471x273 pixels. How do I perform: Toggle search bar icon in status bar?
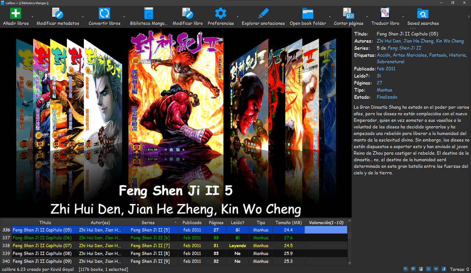(406, 269)
